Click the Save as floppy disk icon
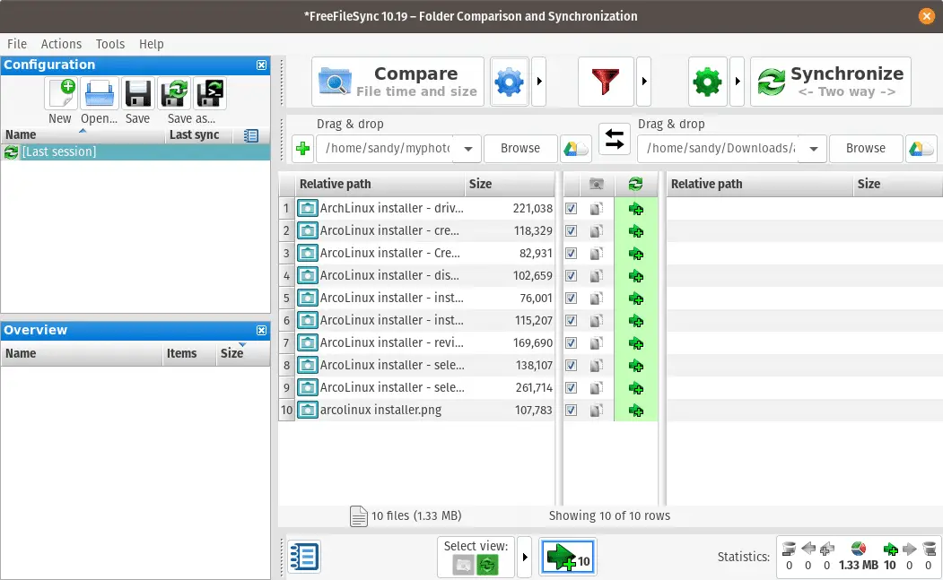This screenshot has width=943, height=580. 175,93
